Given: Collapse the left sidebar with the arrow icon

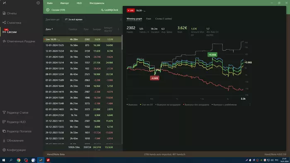Looking at the screenshot, I should tap(38, 3).
